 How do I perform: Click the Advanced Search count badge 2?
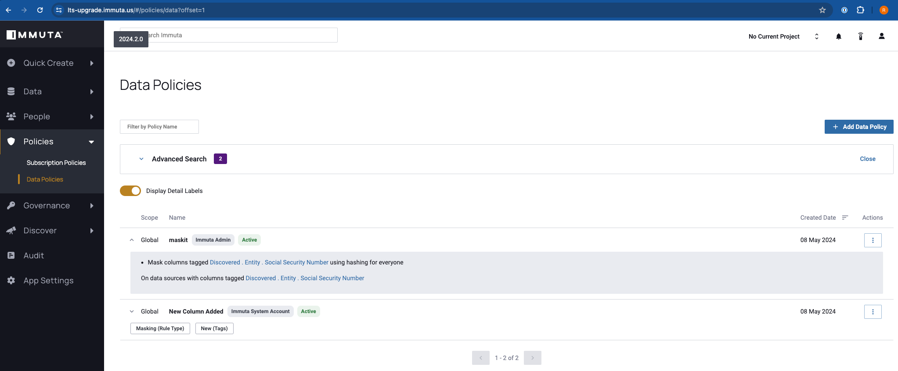point(220,159)
